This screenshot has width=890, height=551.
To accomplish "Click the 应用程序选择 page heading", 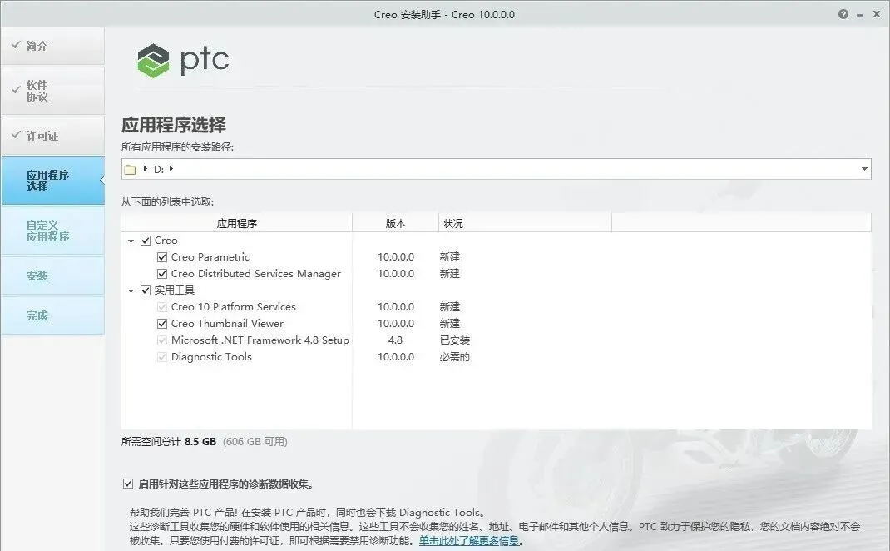I will (x=174, y=124).
